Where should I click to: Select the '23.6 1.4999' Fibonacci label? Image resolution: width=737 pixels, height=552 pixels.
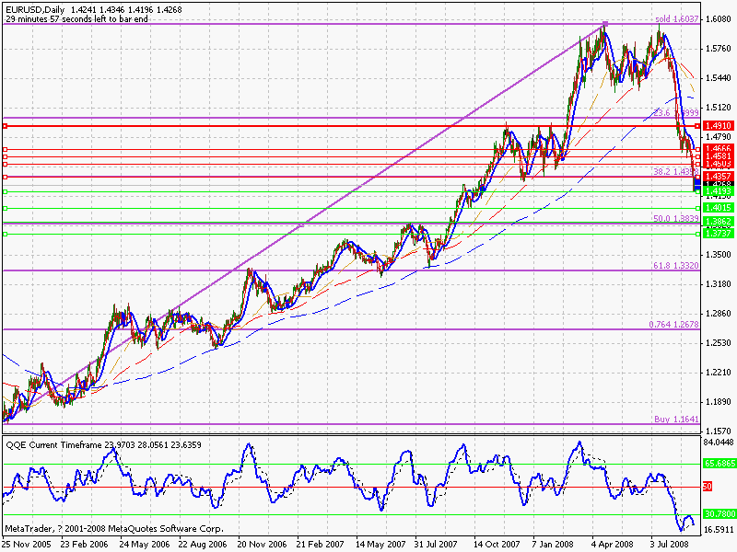[676, 112]
